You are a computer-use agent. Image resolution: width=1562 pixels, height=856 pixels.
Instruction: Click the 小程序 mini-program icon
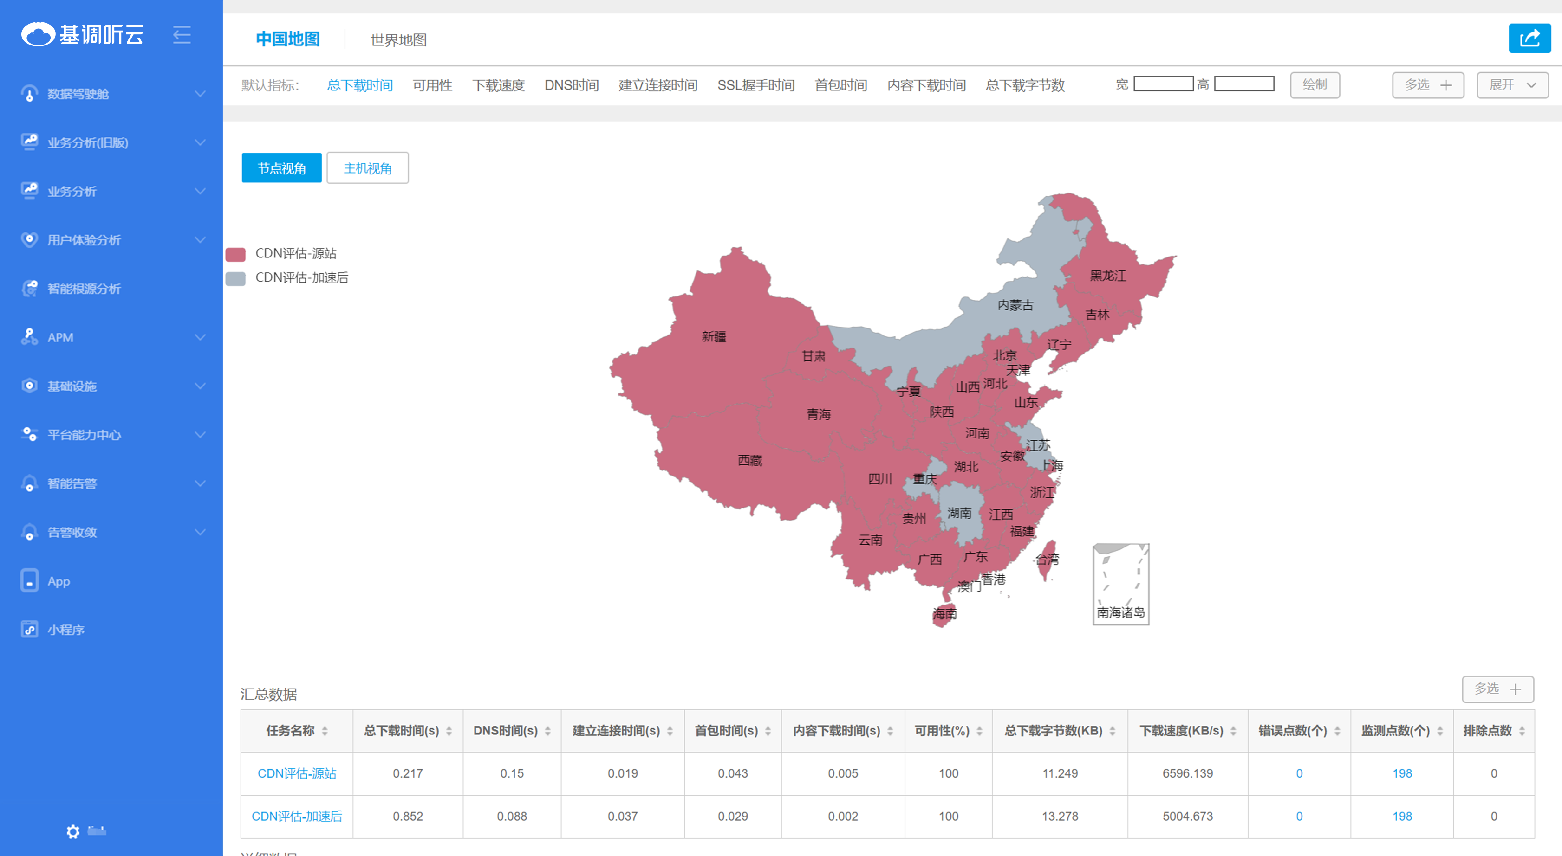click(29, 629)
